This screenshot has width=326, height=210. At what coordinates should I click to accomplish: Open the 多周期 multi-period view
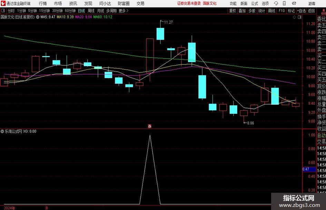click(111, 11)
